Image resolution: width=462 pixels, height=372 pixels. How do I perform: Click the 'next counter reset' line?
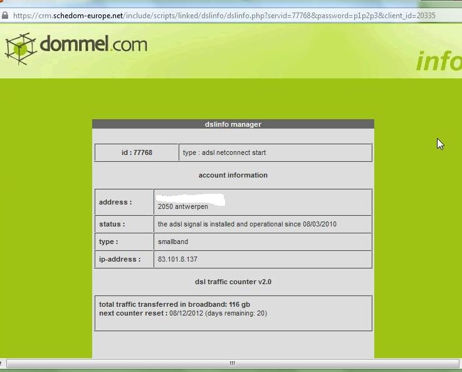183,313
